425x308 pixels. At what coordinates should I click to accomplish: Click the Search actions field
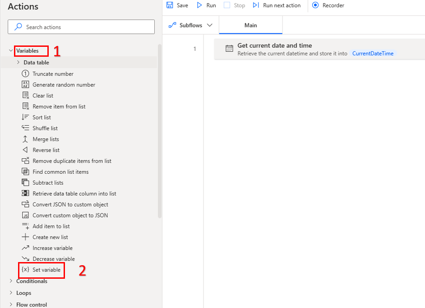click(81, 27)
